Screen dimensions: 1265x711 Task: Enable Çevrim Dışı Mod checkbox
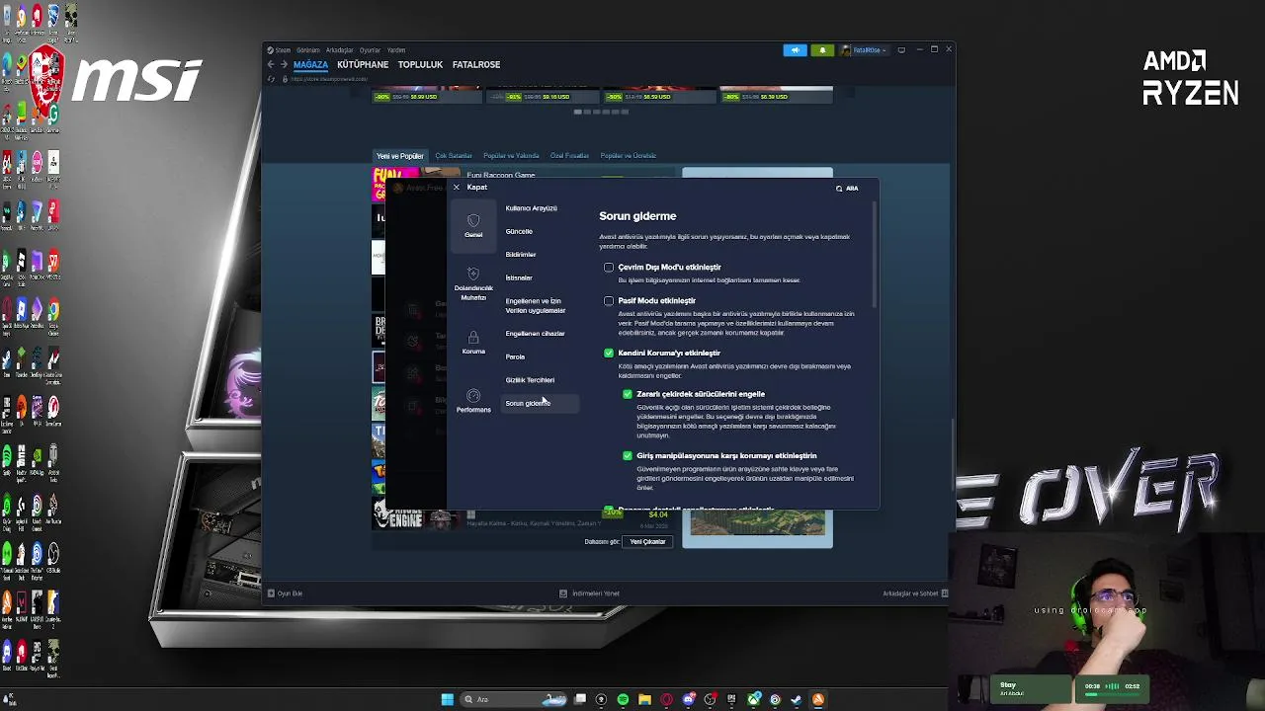(609, 268)
